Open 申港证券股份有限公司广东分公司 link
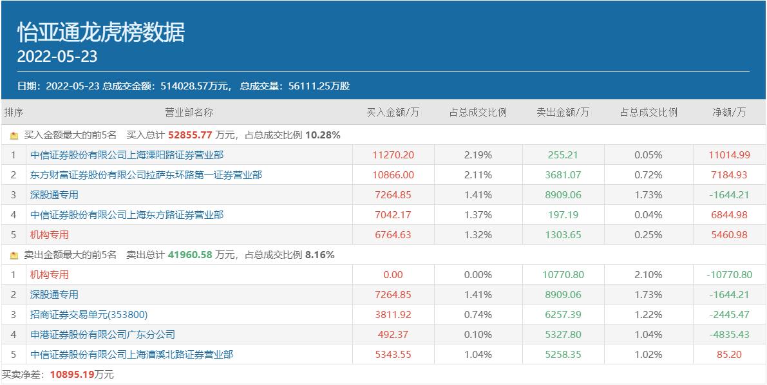This screenshot has height=385, width=767. [x=102, y=335]
